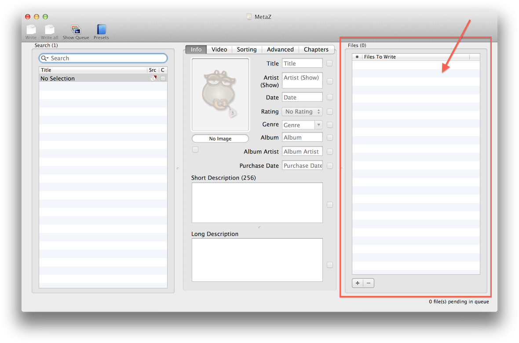This screenshot has height=343, width=519.
Task: Click the poster artwork thumbnail
Action: 220,95
